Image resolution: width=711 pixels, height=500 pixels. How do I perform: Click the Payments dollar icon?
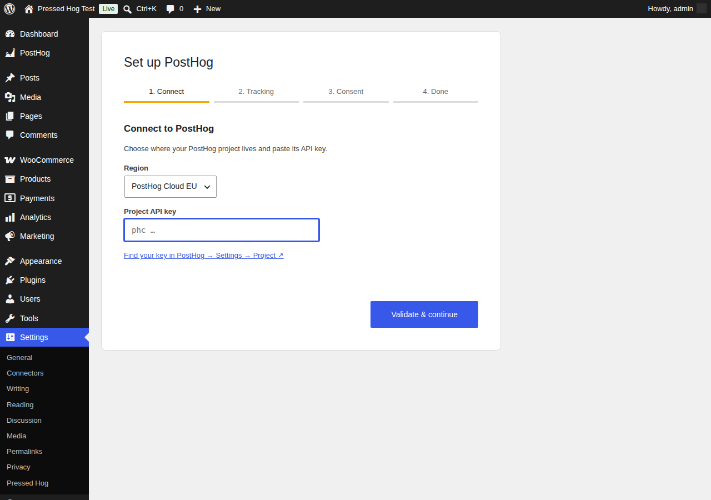pos(10,198)
